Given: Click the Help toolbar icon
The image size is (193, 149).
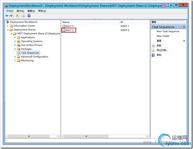Looking at the screenshot, I should click(29, 15).
